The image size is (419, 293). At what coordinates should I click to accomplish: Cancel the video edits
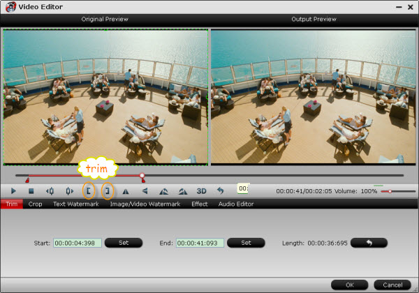[392, 285]
